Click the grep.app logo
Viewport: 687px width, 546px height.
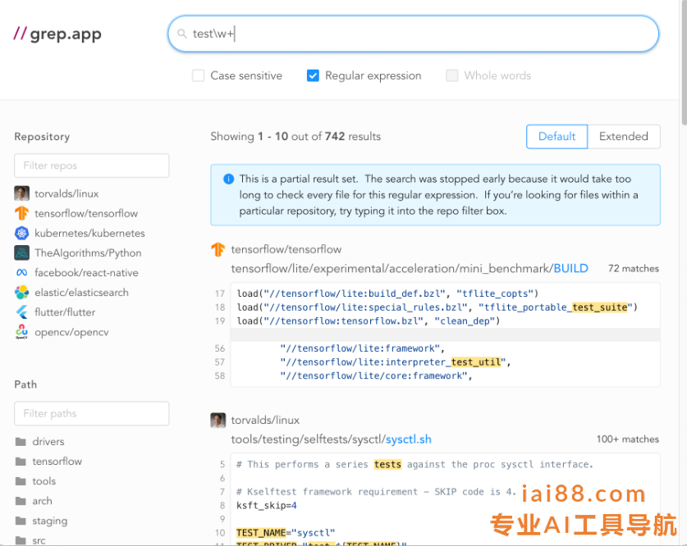coord(57,34)
